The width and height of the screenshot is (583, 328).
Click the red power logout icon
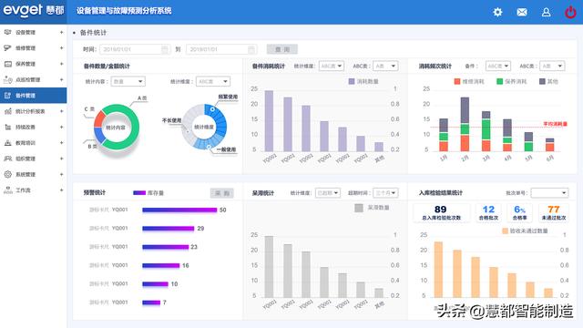pos(570,12)
